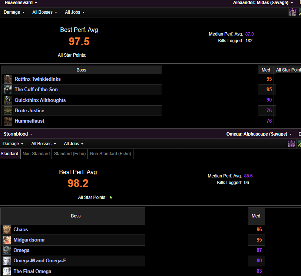Click Omega median value 87
The width and height of the screenshot is (301, 276).
[x=259, y=250]
